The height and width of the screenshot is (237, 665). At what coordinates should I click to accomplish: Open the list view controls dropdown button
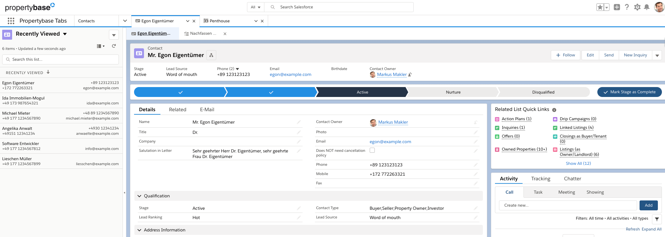click(114, 35)
